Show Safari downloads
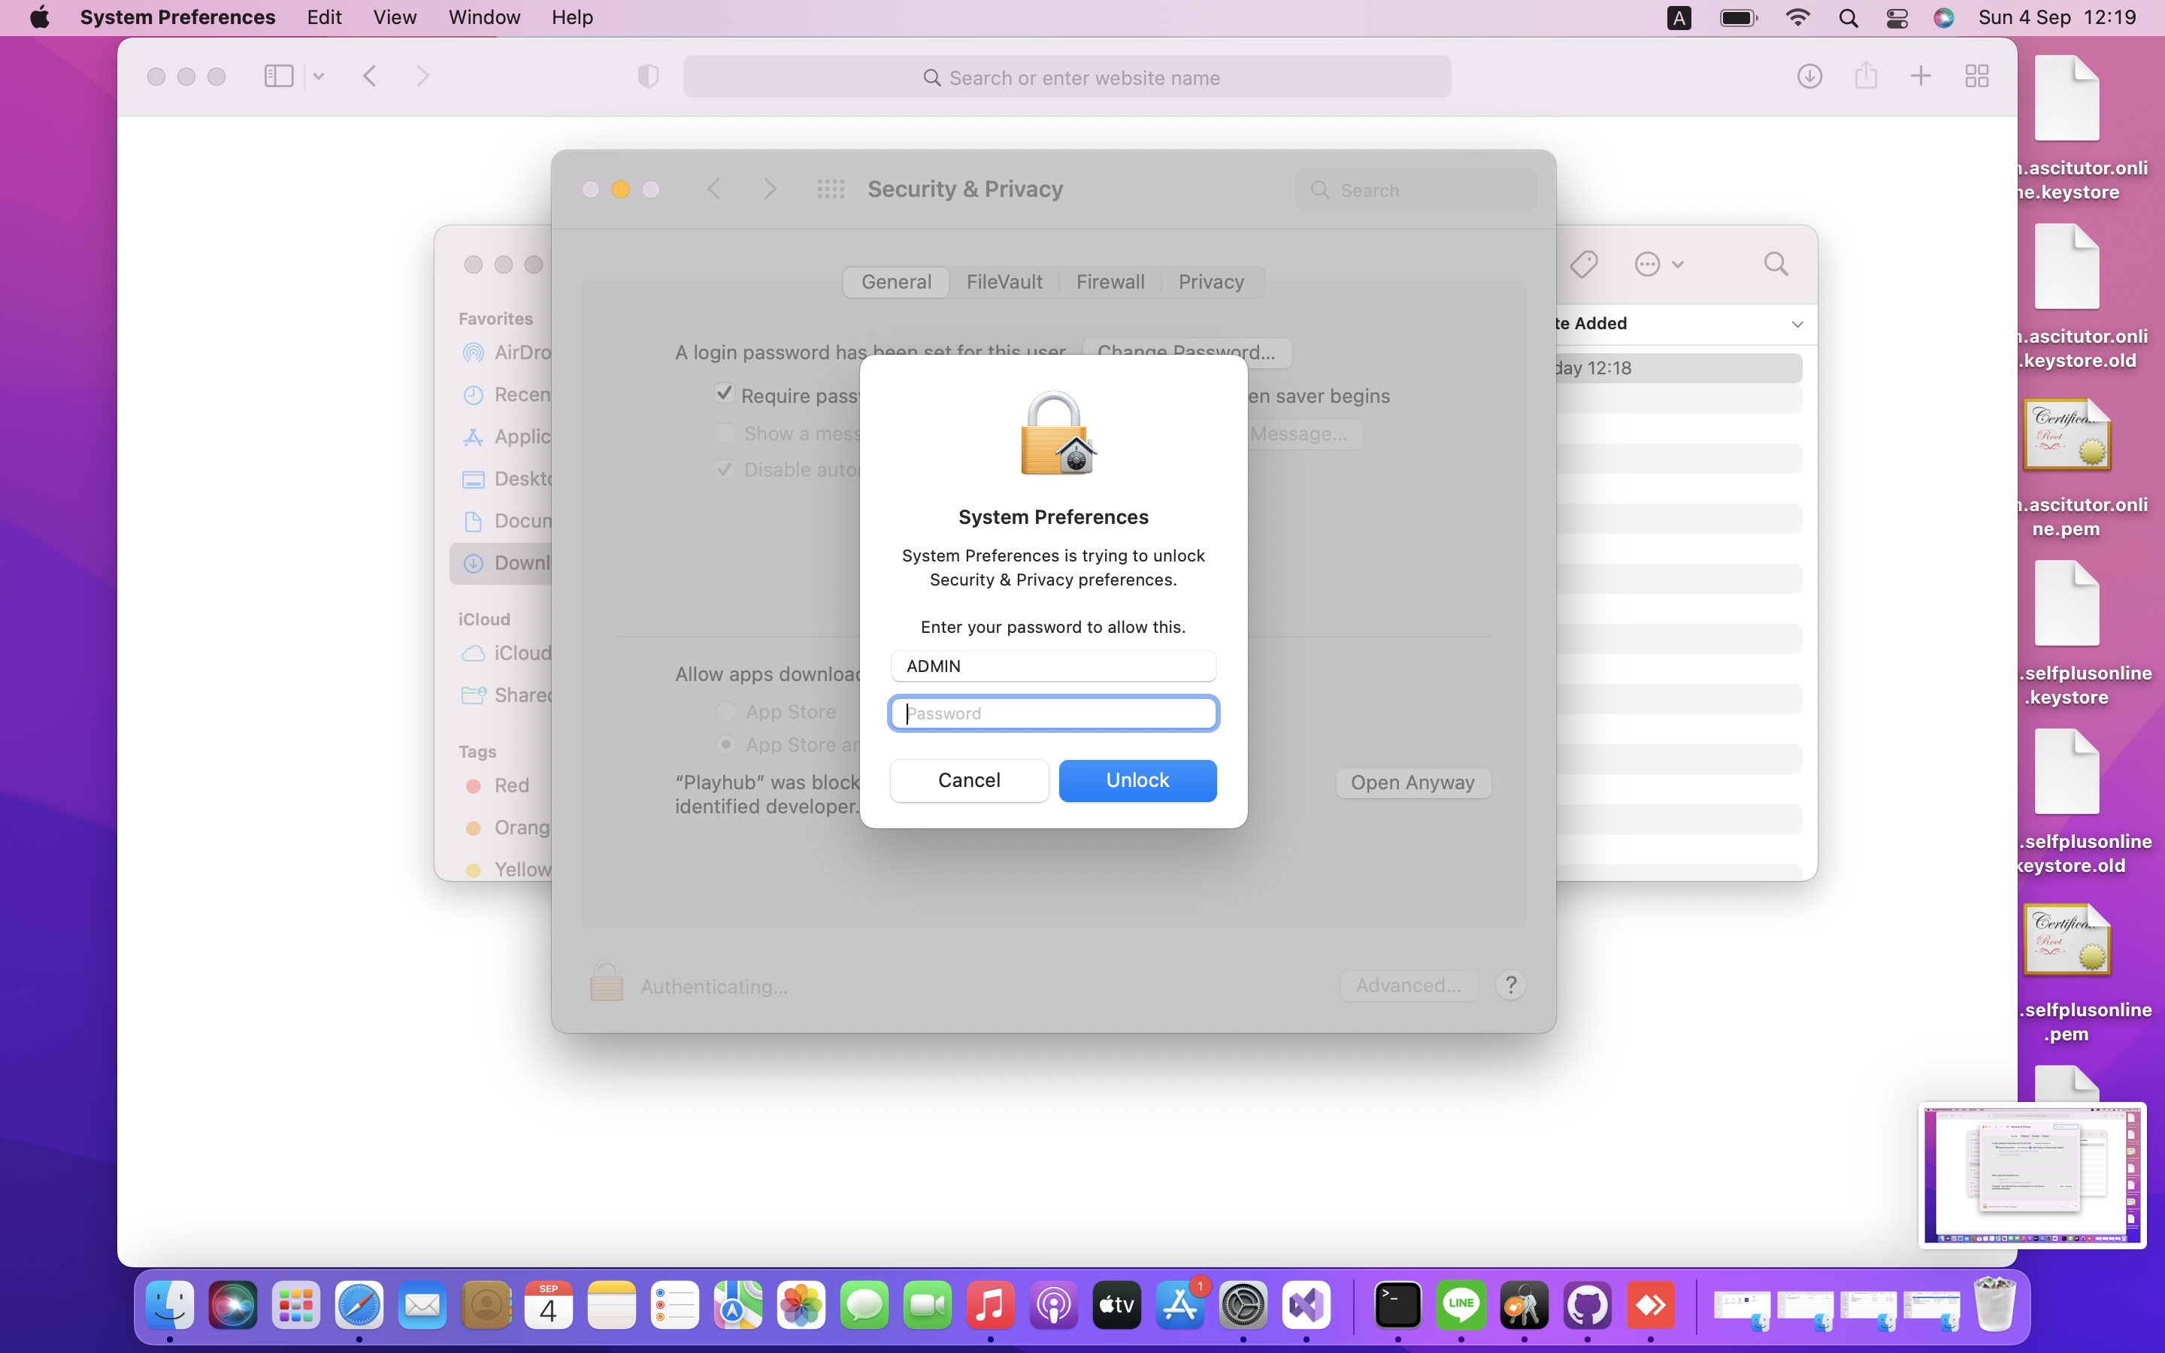 pos(1809,76)
